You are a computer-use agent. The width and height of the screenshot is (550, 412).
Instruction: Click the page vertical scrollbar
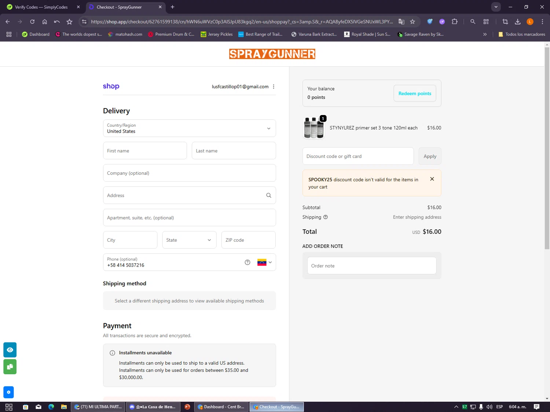click(547, 148)
